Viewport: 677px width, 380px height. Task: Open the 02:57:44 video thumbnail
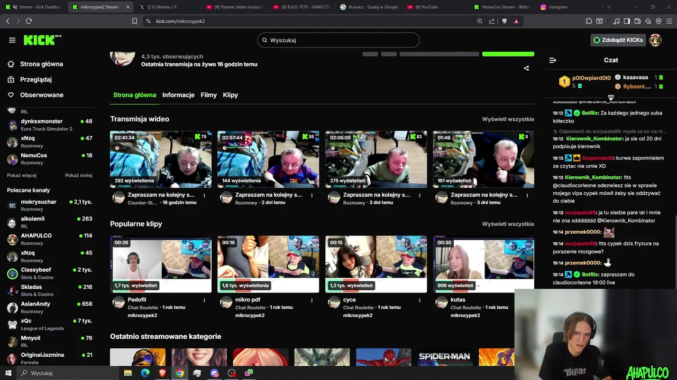(268, 159)
